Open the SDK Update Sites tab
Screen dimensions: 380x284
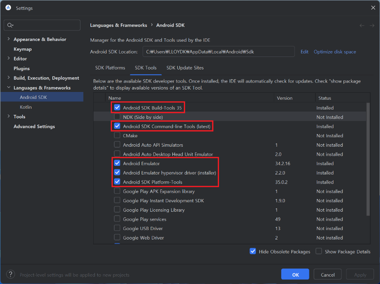point(185,68)
